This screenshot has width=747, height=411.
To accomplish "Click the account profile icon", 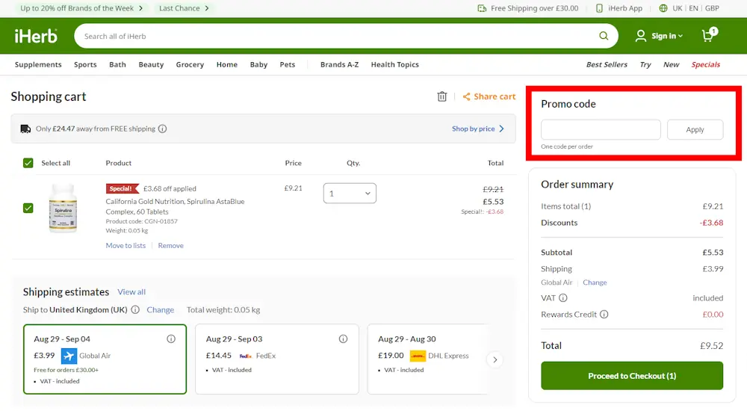I will coord(641,36).
